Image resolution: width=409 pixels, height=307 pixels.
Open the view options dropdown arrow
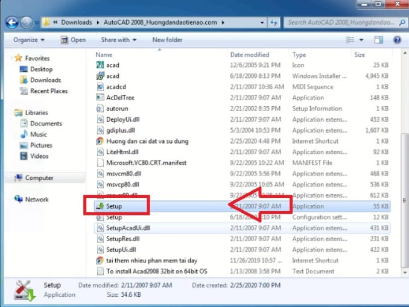click(361, 40)
